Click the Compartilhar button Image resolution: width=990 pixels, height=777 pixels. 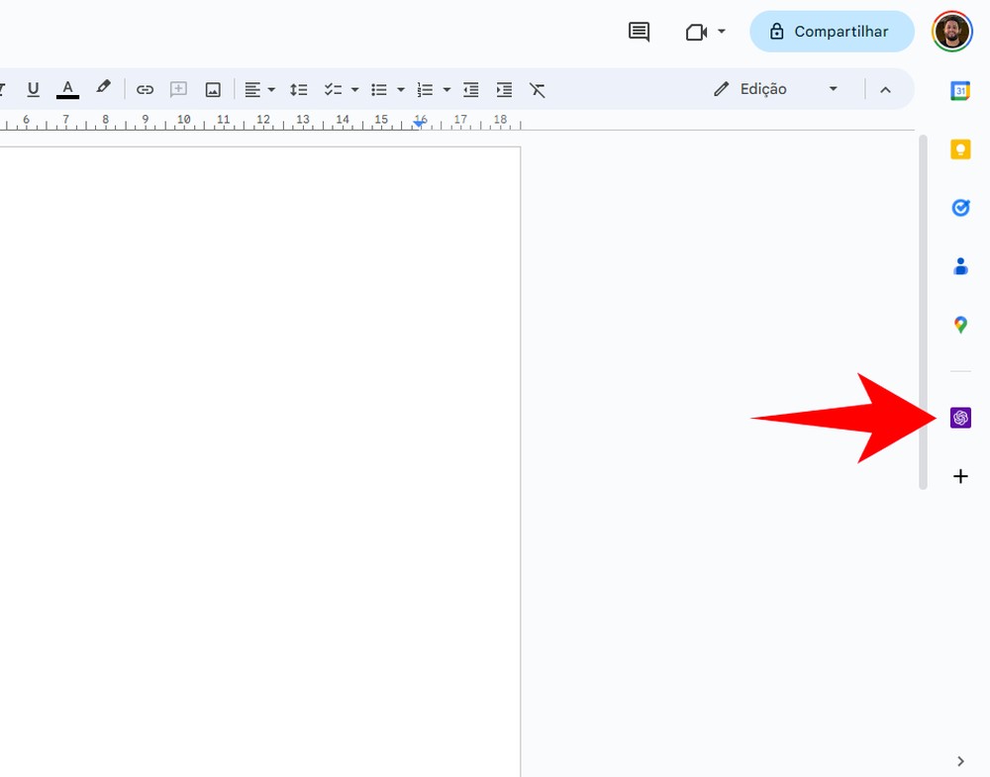(x=832, y=31)
